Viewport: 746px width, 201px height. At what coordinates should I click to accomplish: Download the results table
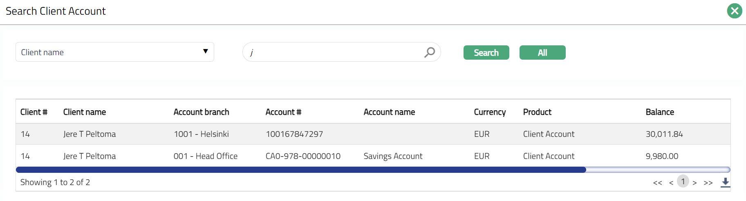coord(725,182)
